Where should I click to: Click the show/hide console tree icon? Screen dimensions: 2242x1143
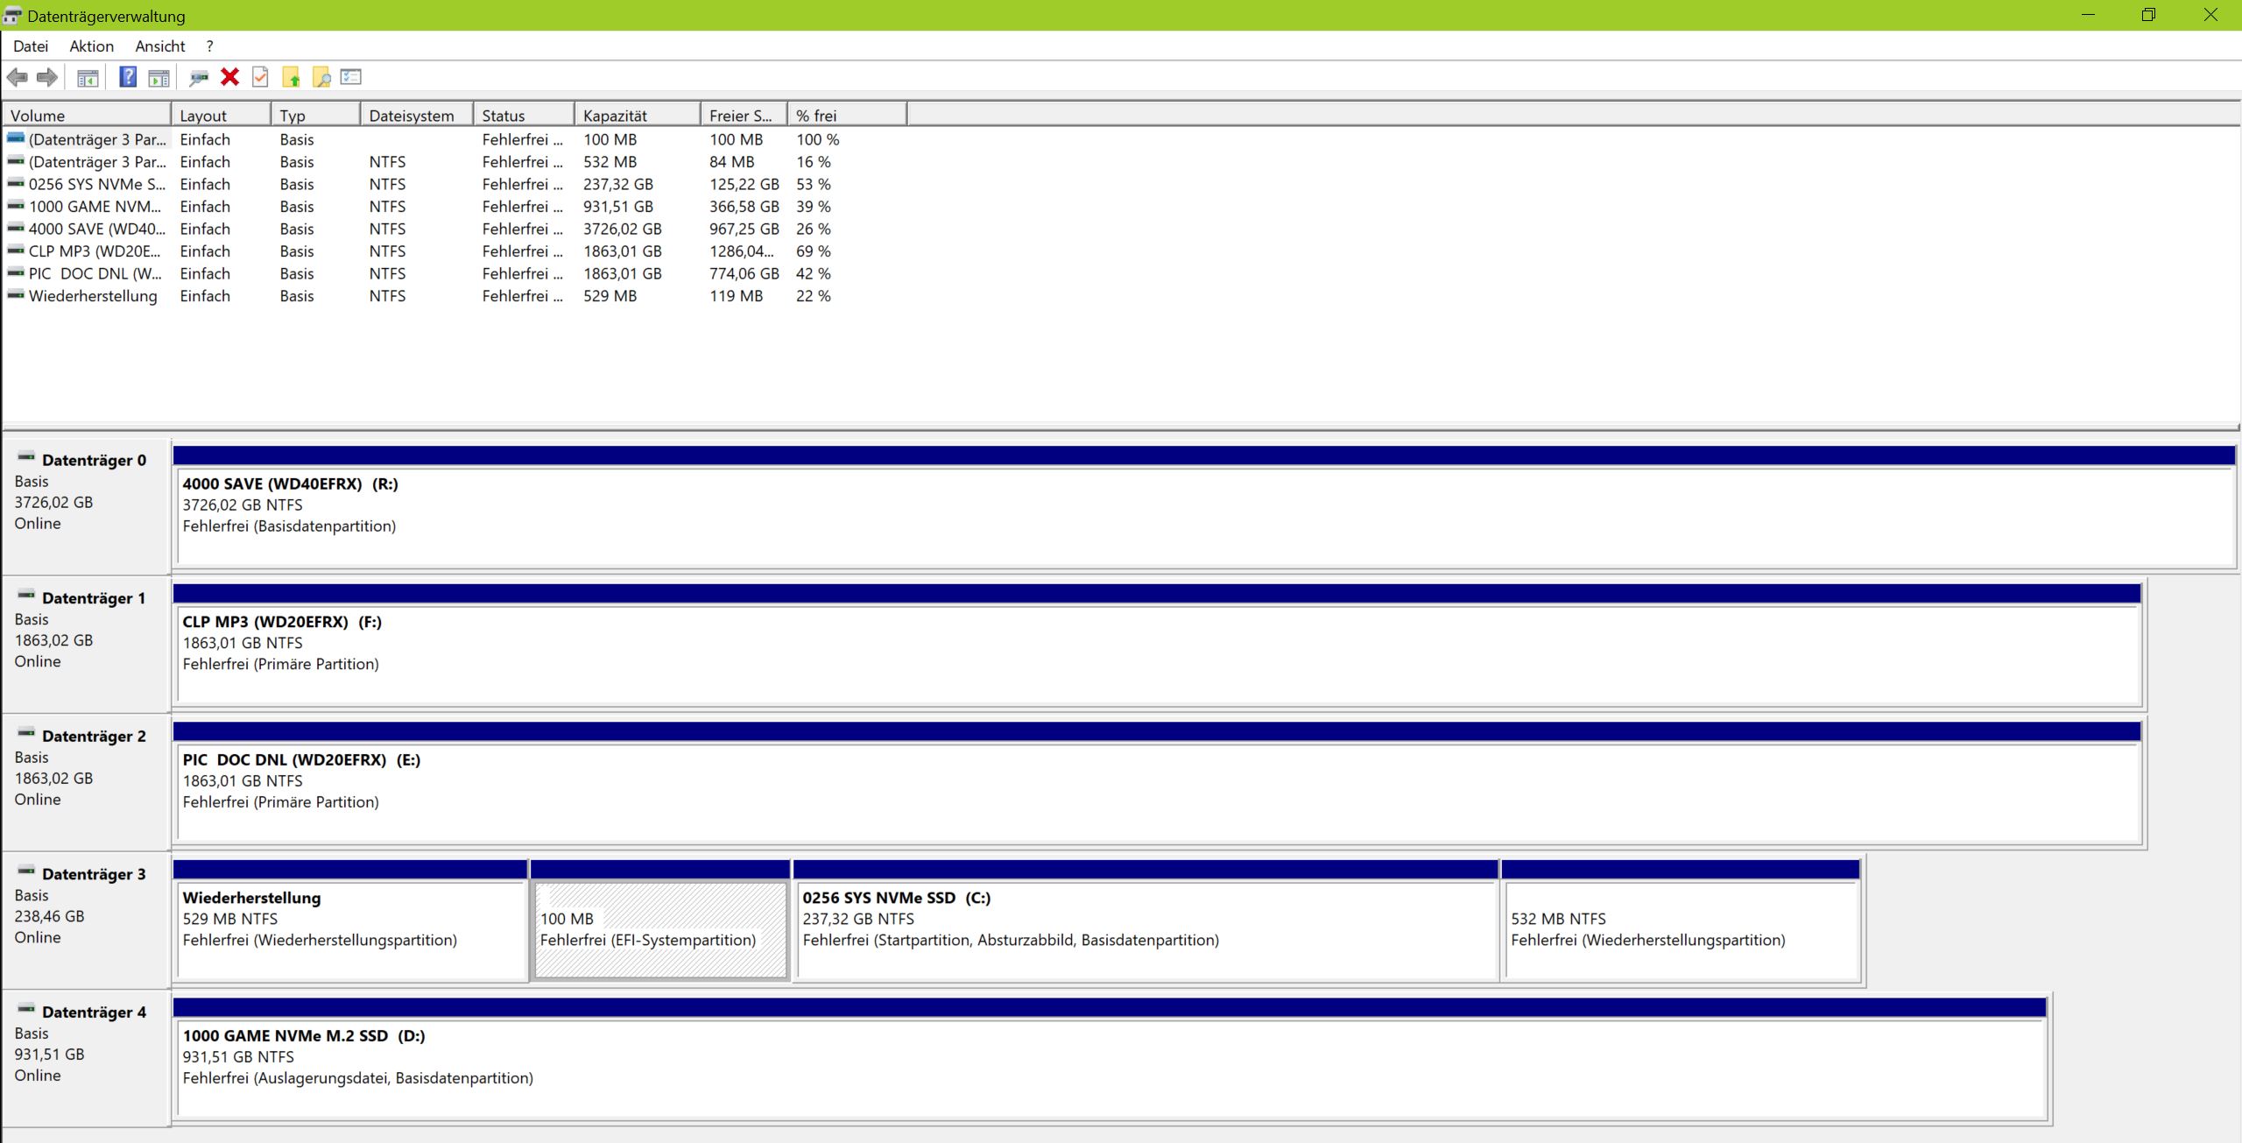click(88, 77)
